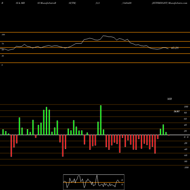
Task: Click the RSI value label 45.23
Action: tap(175, 48)
